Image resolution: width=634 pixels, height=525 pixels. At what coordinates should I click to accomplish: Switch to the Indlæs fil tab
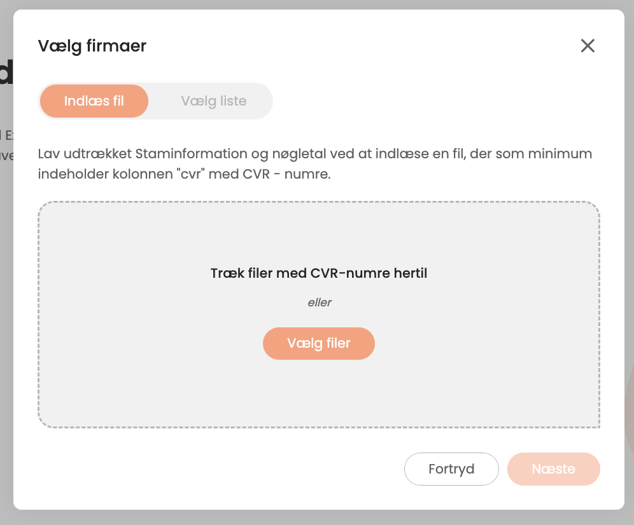point(94,101)
